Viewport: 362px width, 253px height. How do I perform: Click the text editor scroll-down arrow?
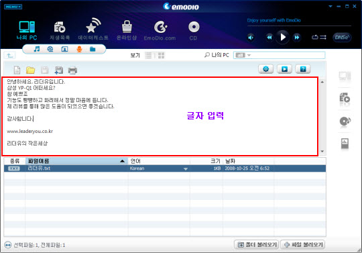coord(322,152)
